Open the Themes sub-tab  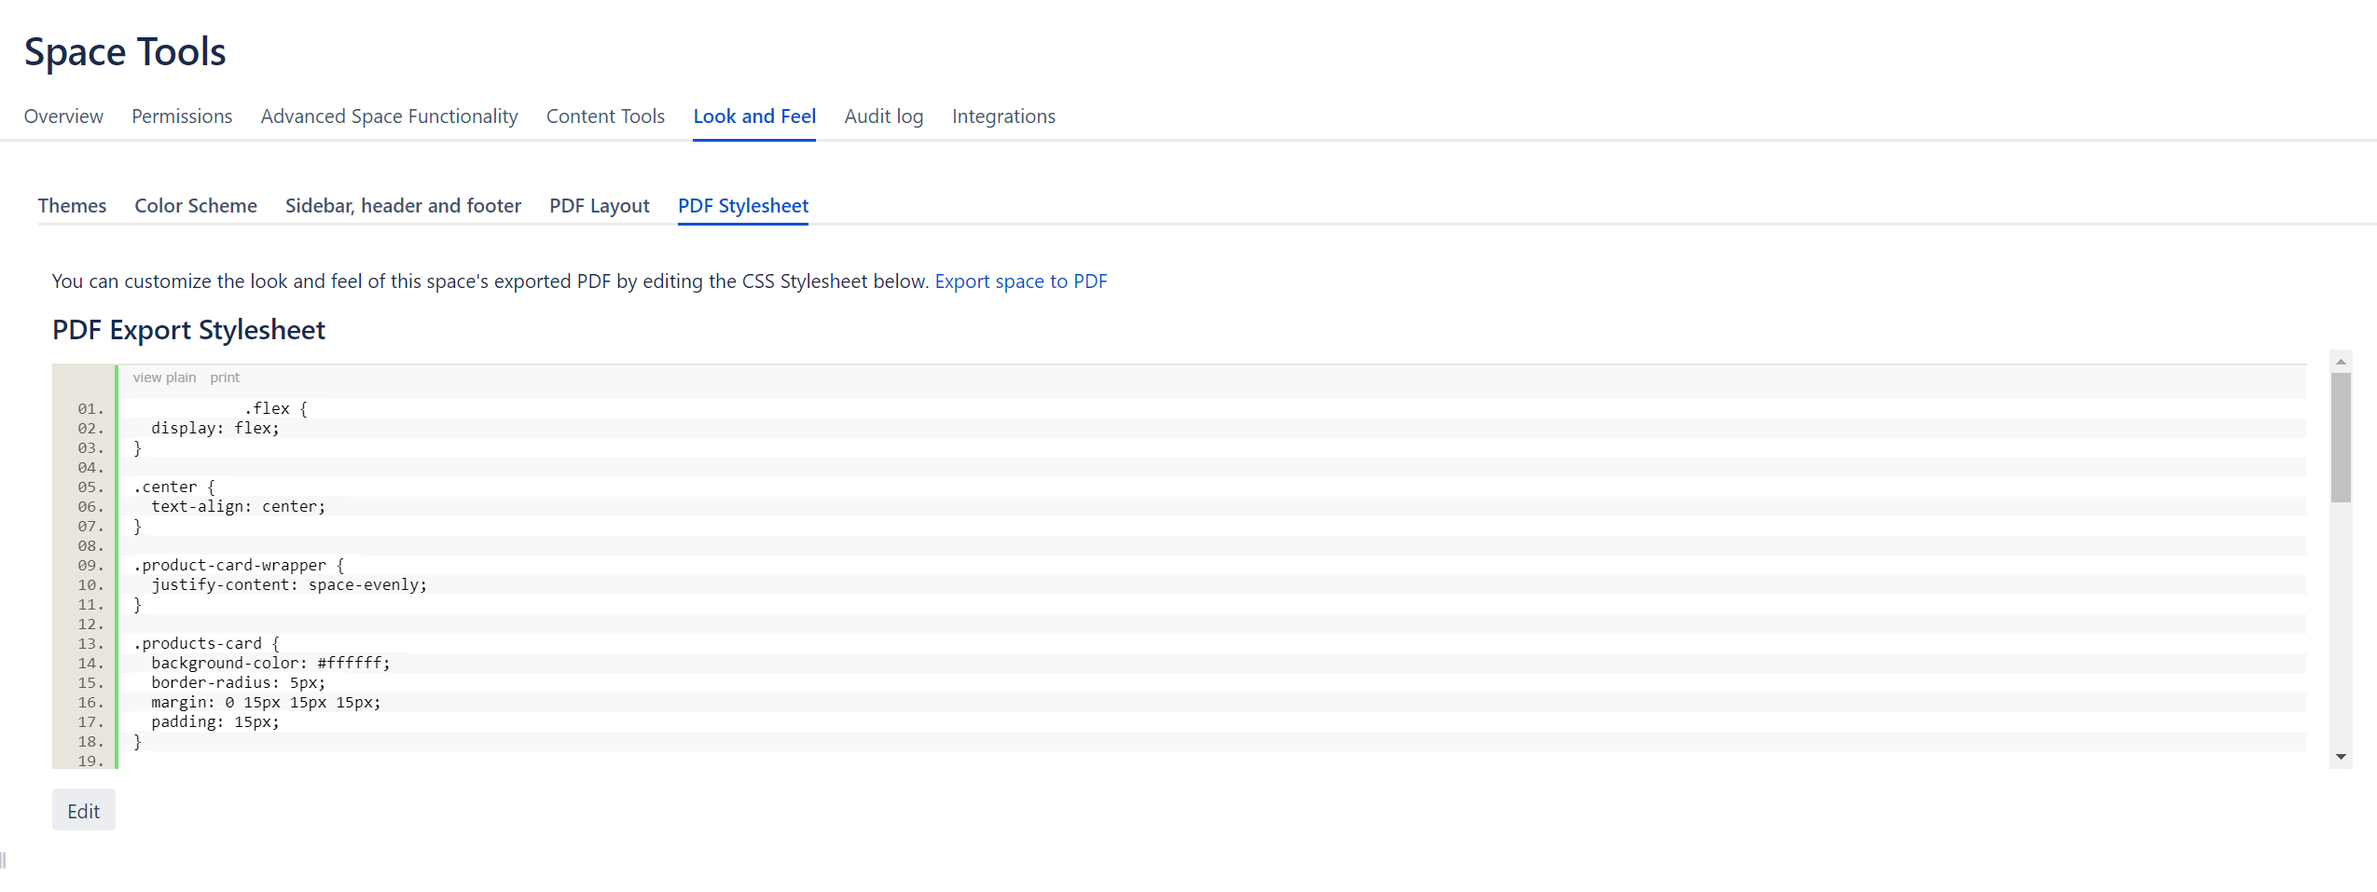72,206
